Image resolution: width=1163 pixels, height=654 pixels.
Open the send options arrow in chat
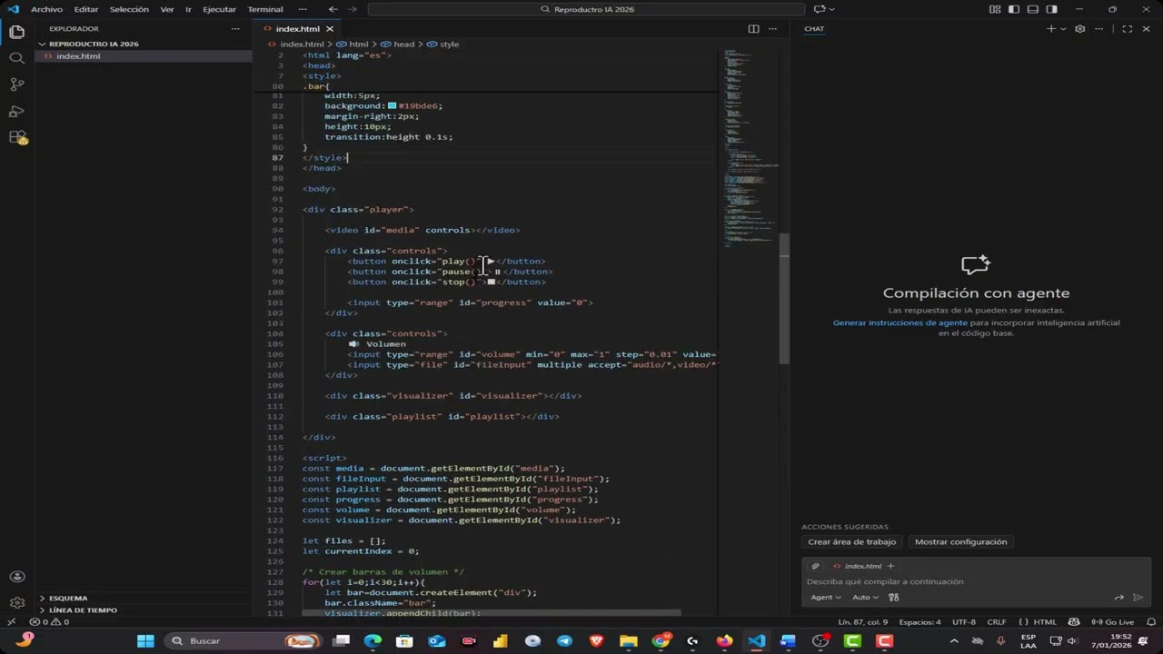click(1119, 598)
